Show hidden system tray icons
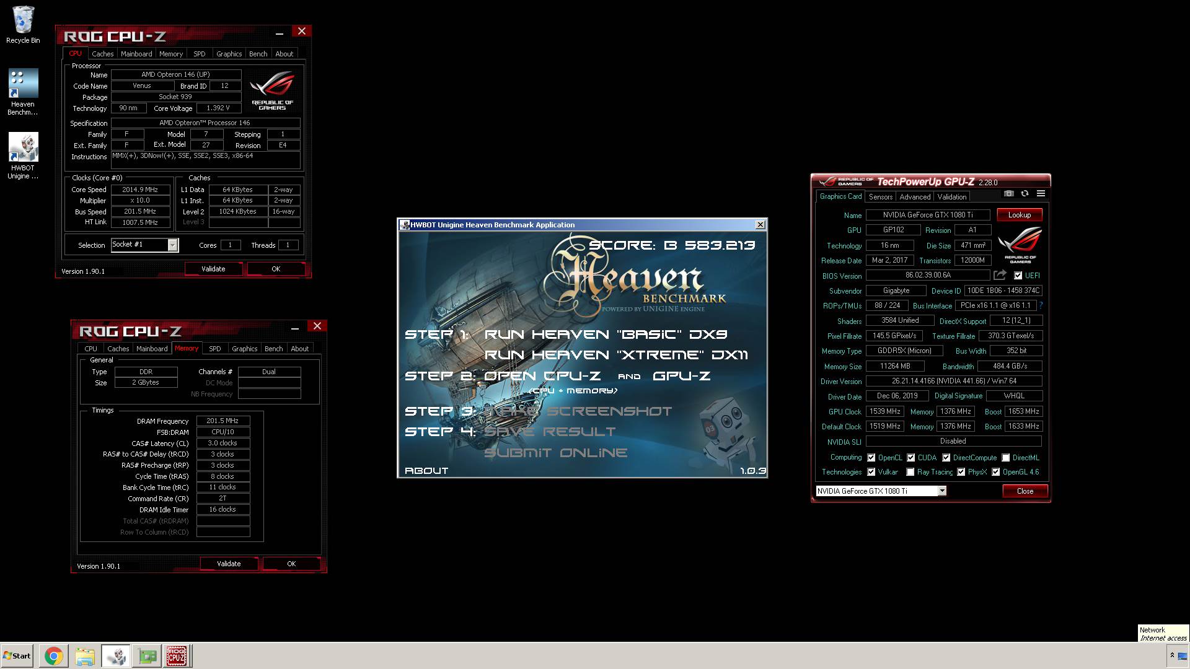The width and height of the screenshot is (1190, 669). coord(1171,655)
